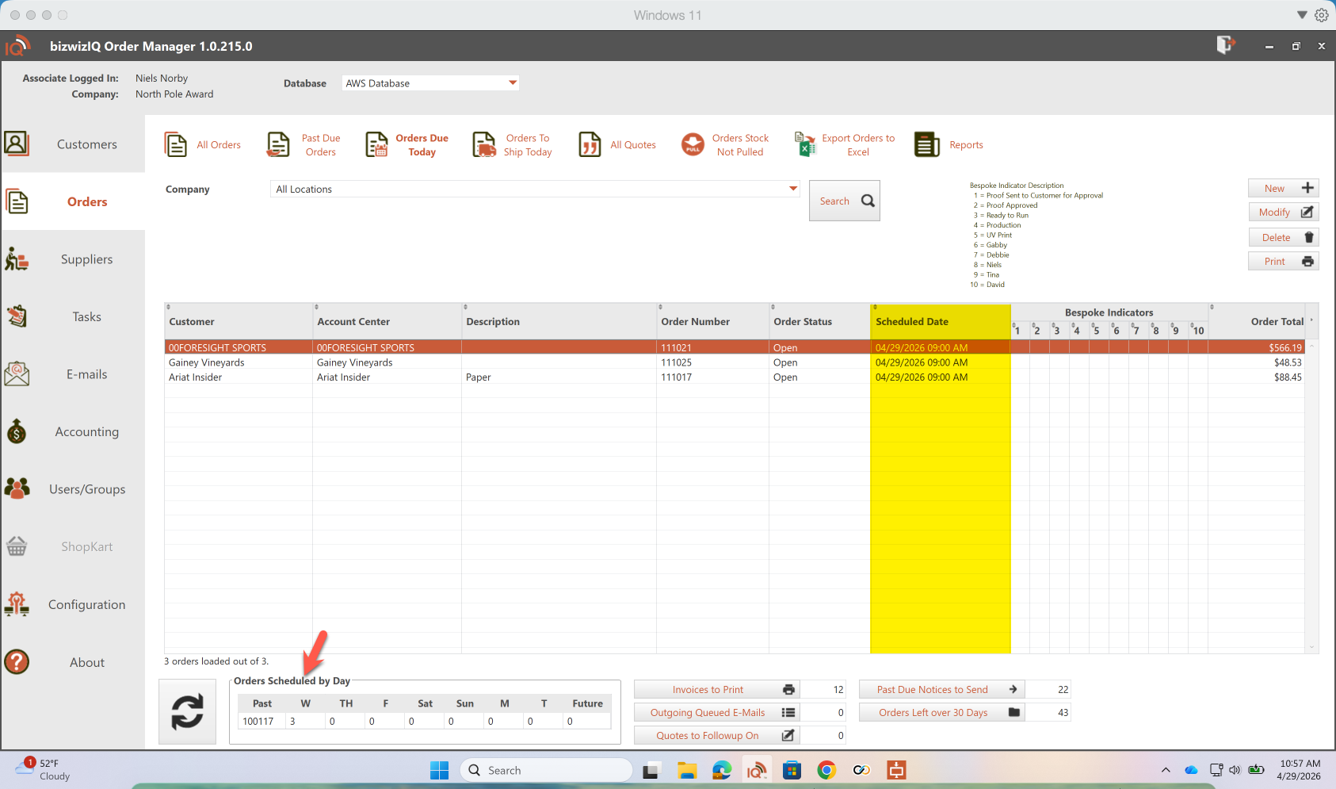This screenshot has width=1336, height=789.
Task: Click Invoices to Print button
Action: [x=716, y=690]
